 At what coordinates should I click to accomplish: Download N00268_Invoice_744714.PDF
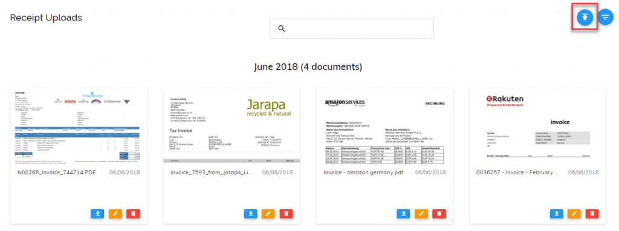97,214
